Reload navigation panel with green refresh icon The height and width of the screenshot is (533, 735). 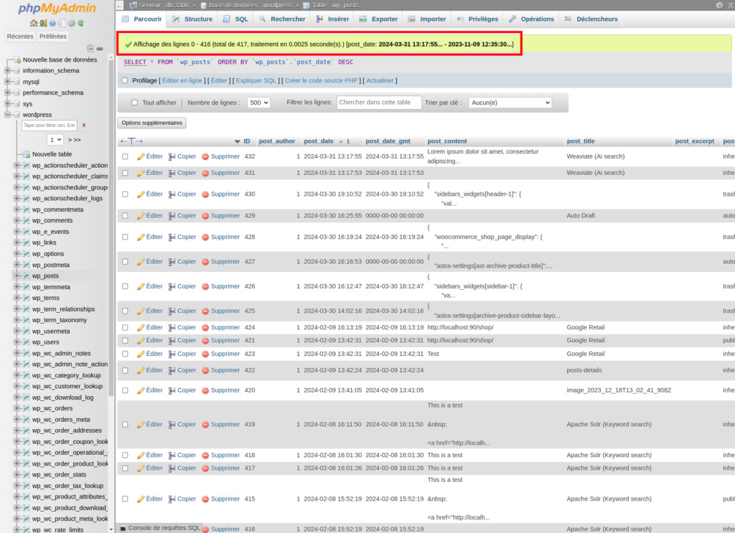pos(80,23)
